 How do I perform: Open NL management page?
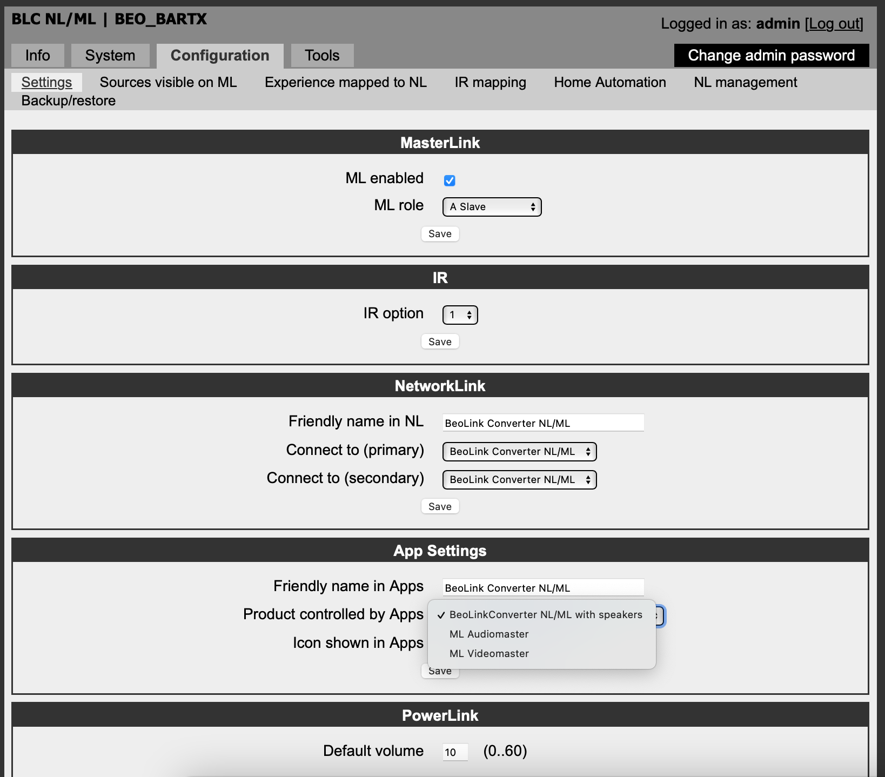746,82
